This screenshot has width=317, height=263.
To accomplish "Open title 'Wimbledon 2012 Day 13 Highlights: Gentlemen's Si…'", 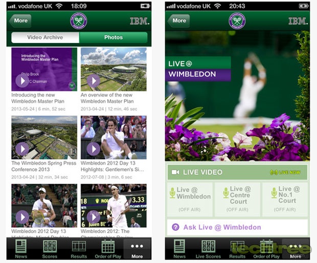I will point(112,166).
